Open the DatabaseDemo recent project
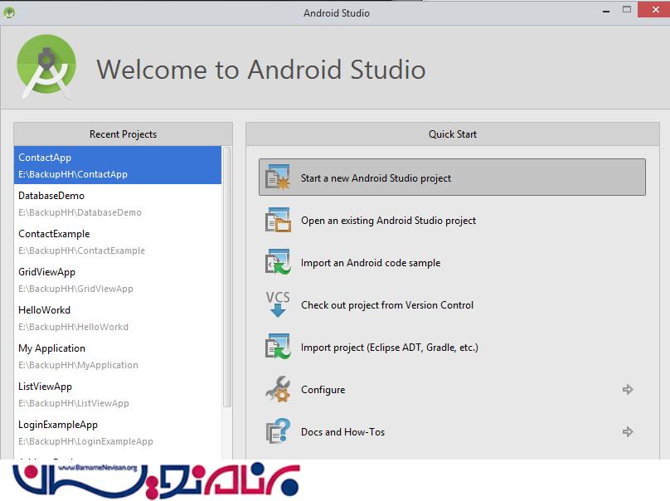Image resolution: width=670 pixels, height=501 pixels. click(118, 203)
